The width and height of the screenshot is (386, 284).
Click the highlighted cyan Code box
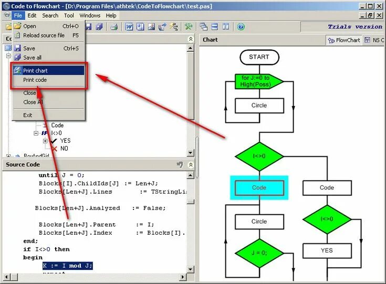point(259,188)
